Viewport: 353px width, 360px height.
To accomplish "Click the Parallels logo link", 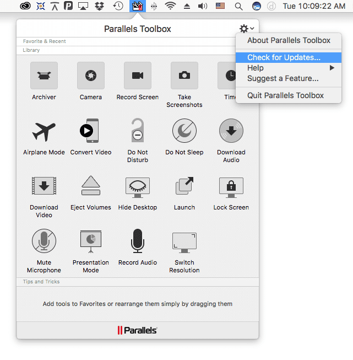I will pos(137,330).
